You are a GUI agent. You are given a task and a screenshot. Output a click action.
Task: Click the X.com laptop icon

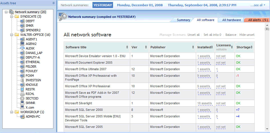pos(22,107)
